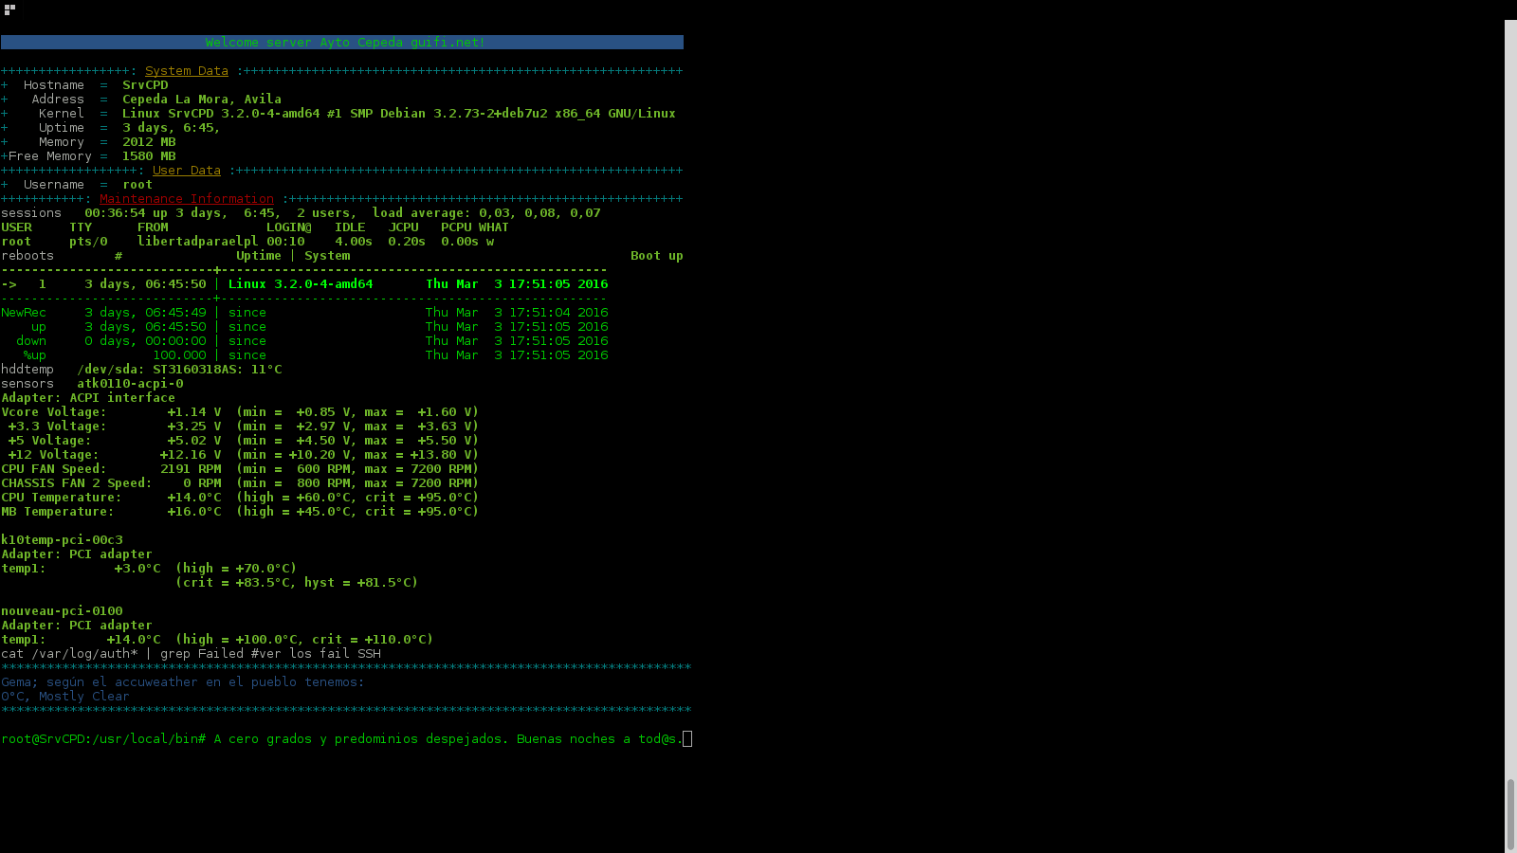Viewport: 1517px width, 853px height.
Task: Click the 'Vcore Voltage:' label
Action: 54,412
